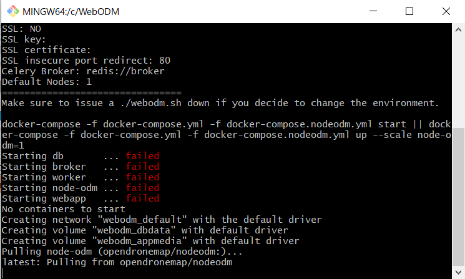Click the scrollbar up arrow
The height and width of the screenshot is (279, 465).
tap(459, 30)
